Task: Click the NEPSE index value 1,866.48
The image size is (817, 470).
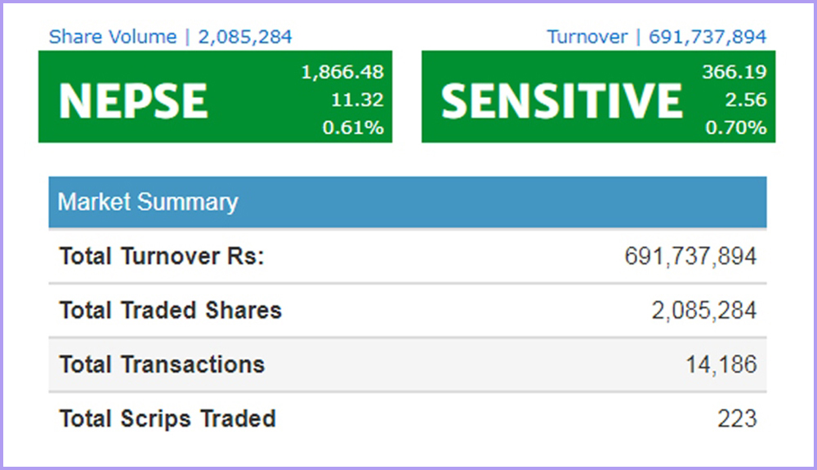Action: coord(342,72)
